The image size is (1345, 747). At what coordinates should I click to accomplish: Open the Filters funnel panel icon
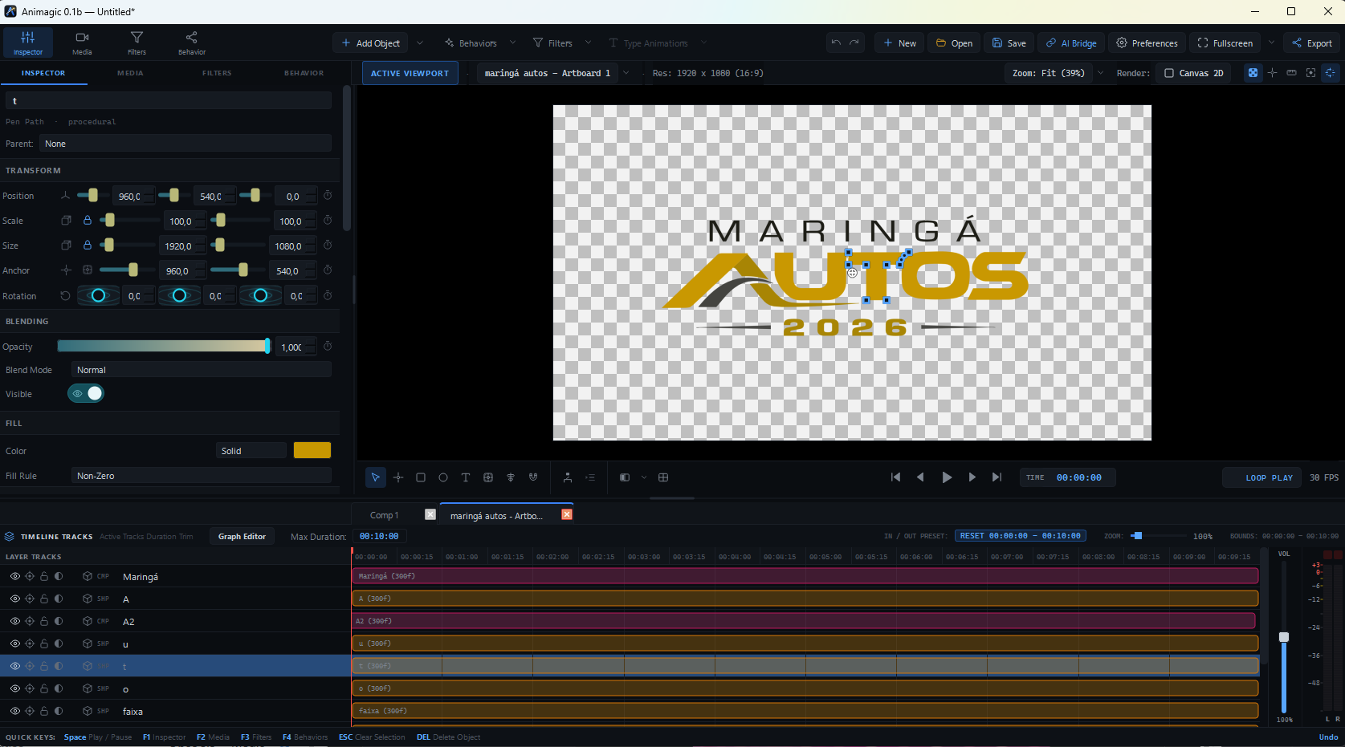click(137, 43)
